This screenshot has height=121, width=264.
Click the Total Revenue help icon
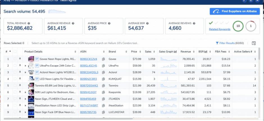[29, 23]
